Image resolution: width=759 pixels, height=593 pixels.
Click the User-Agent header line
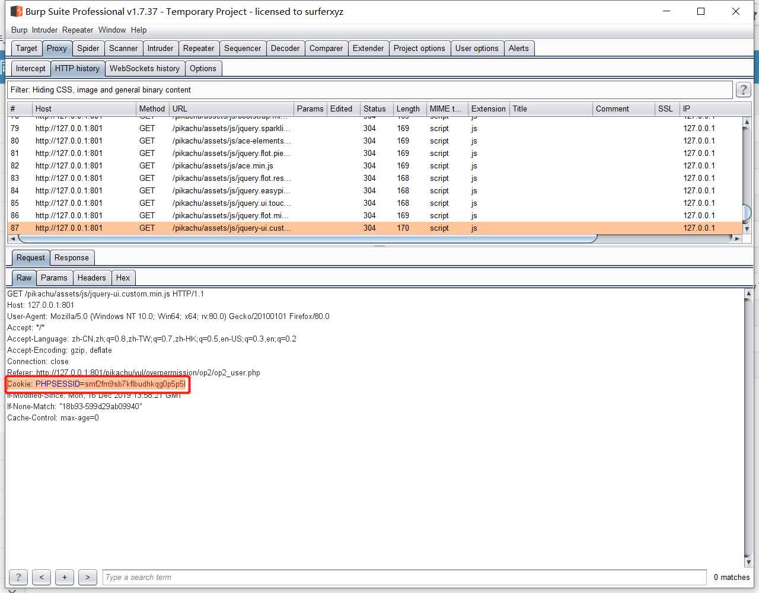(168, 316)
